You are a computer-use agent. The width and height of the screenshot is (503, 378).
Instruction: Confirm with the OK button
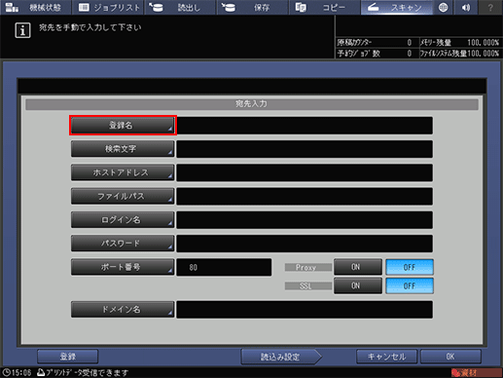(450, 357)
